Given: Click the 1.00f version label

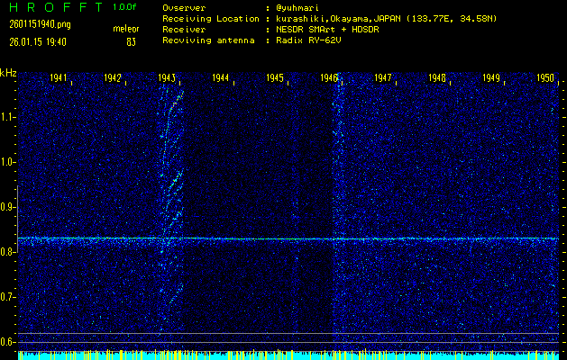Looking at the screenshot, I should pyautogui.click(x=125, y=7).
